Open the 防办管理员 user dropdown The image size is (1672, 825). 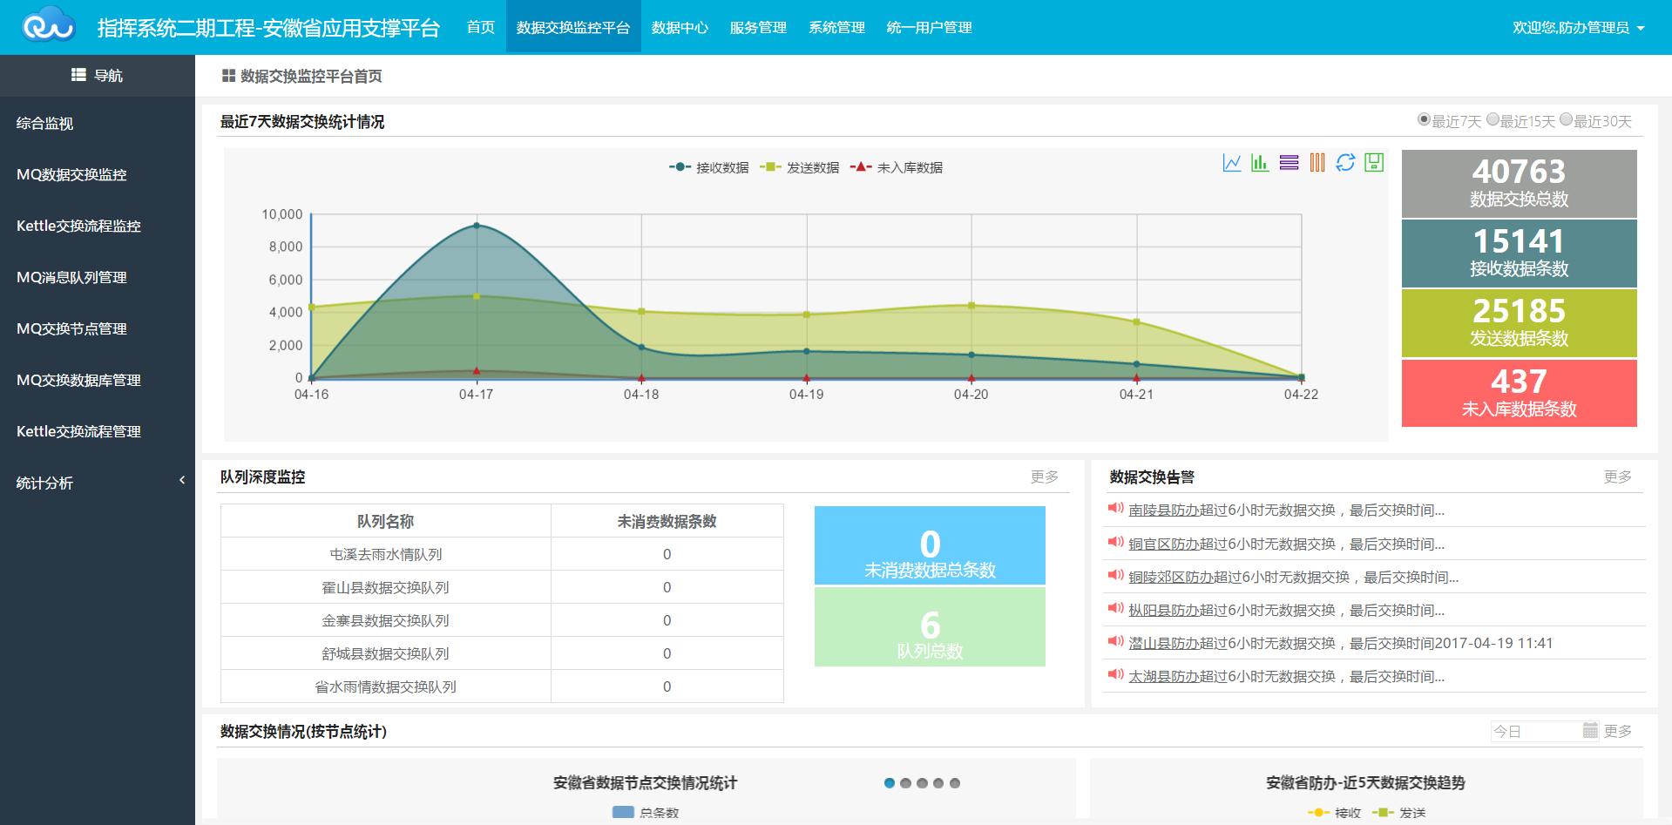1578,28
